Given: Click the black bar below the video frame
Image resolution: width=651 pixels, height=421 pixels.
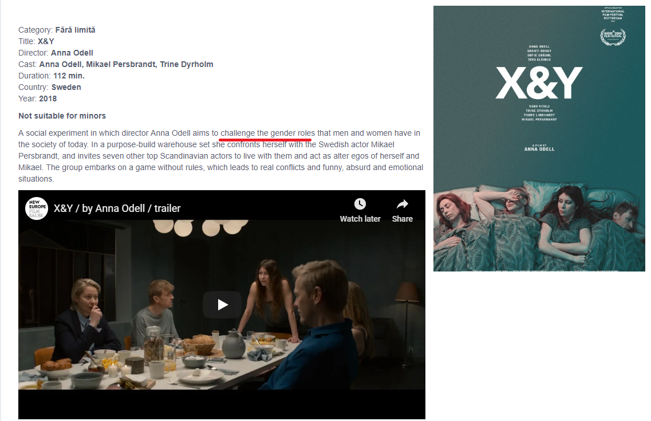Looking at the screenshot, I should pos(222,404).
